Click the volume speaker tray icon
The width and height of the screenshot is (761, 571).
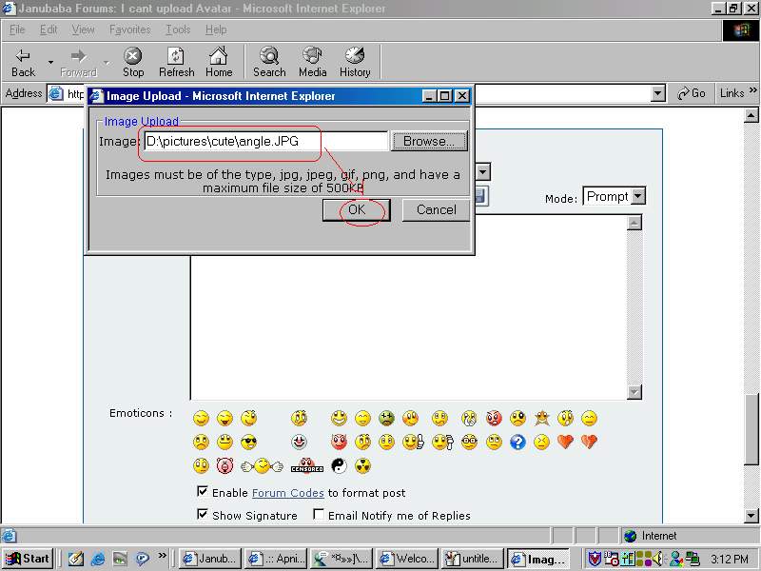coord(658,559)
